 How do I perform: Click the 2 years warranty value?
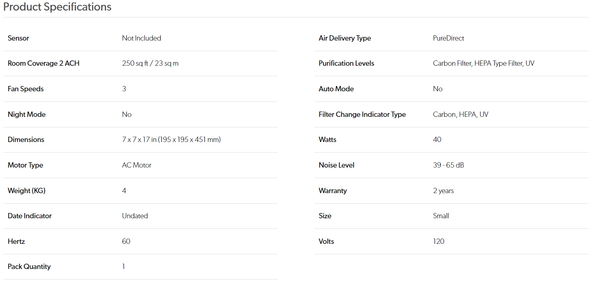click(x=444, y=191)
